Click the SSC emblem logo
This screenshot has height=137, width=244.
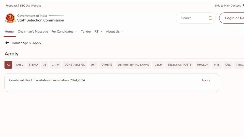pyautogui.click(x=10, y=18)
